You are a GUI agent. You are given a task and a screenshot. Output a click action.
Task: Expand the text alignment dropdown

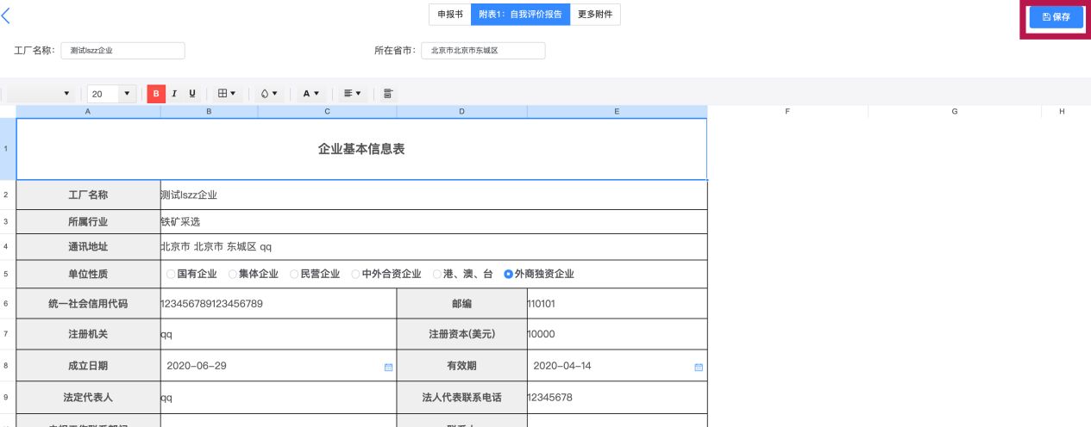pos(352,94)
